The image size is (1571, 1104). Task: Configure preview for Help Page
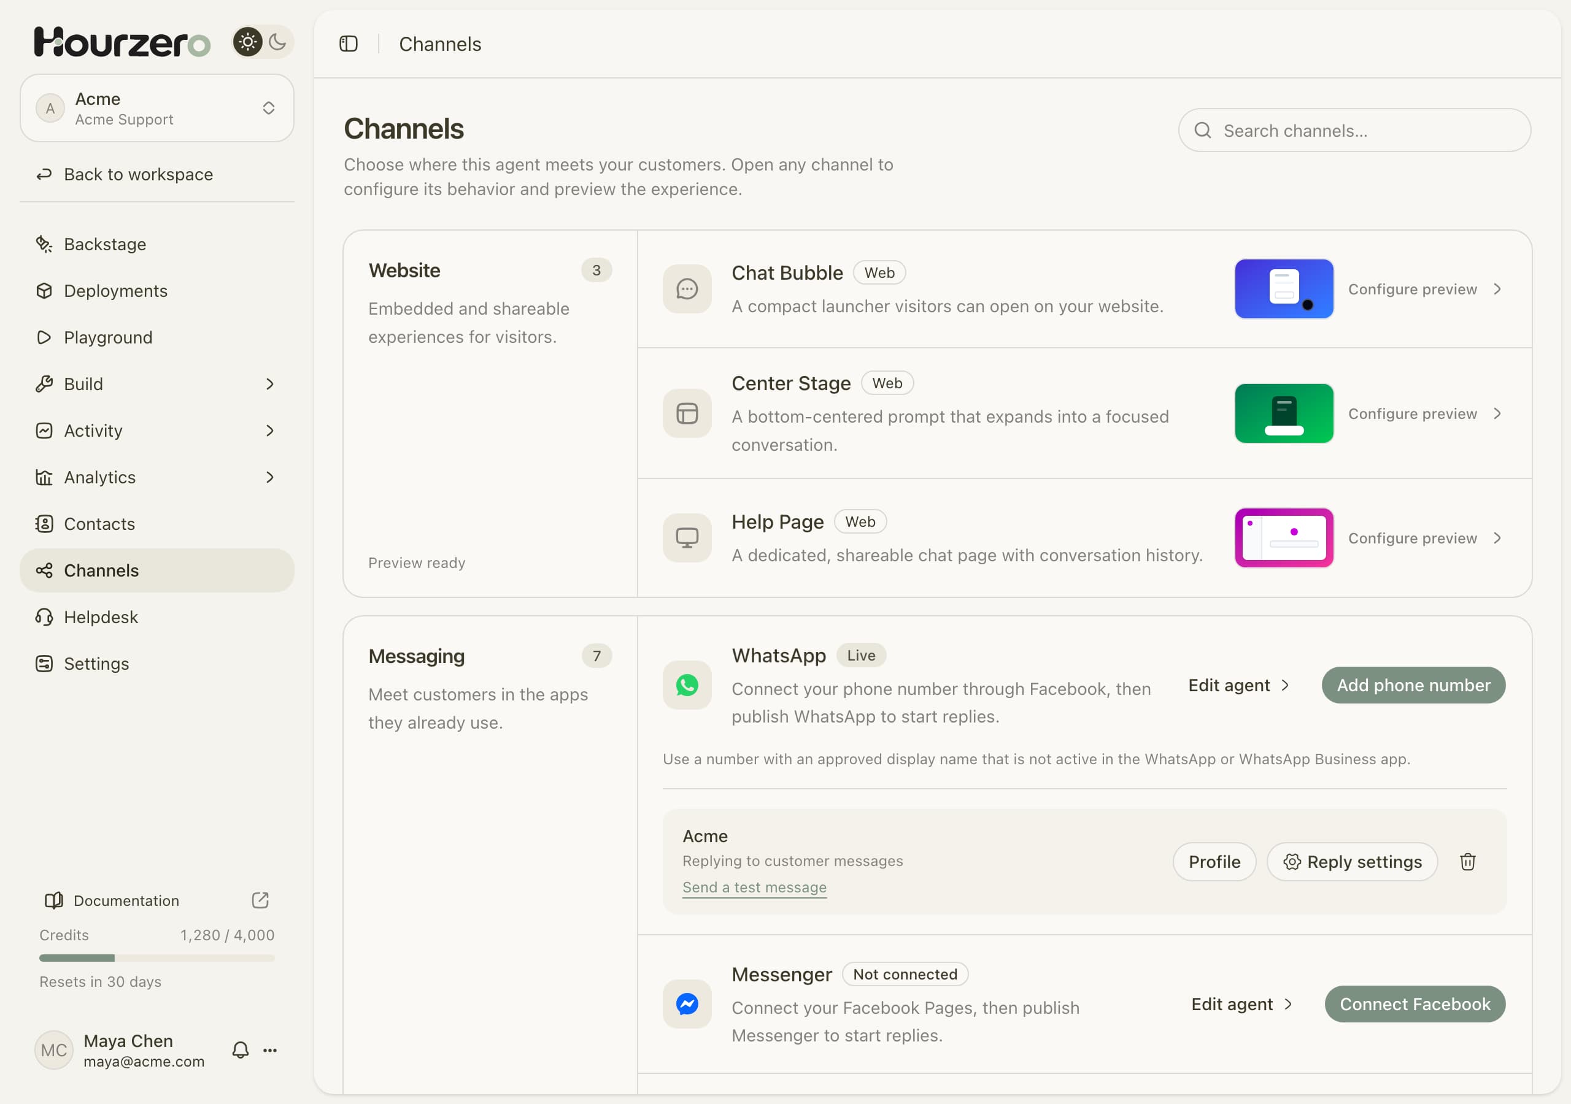pos(1412,539)
